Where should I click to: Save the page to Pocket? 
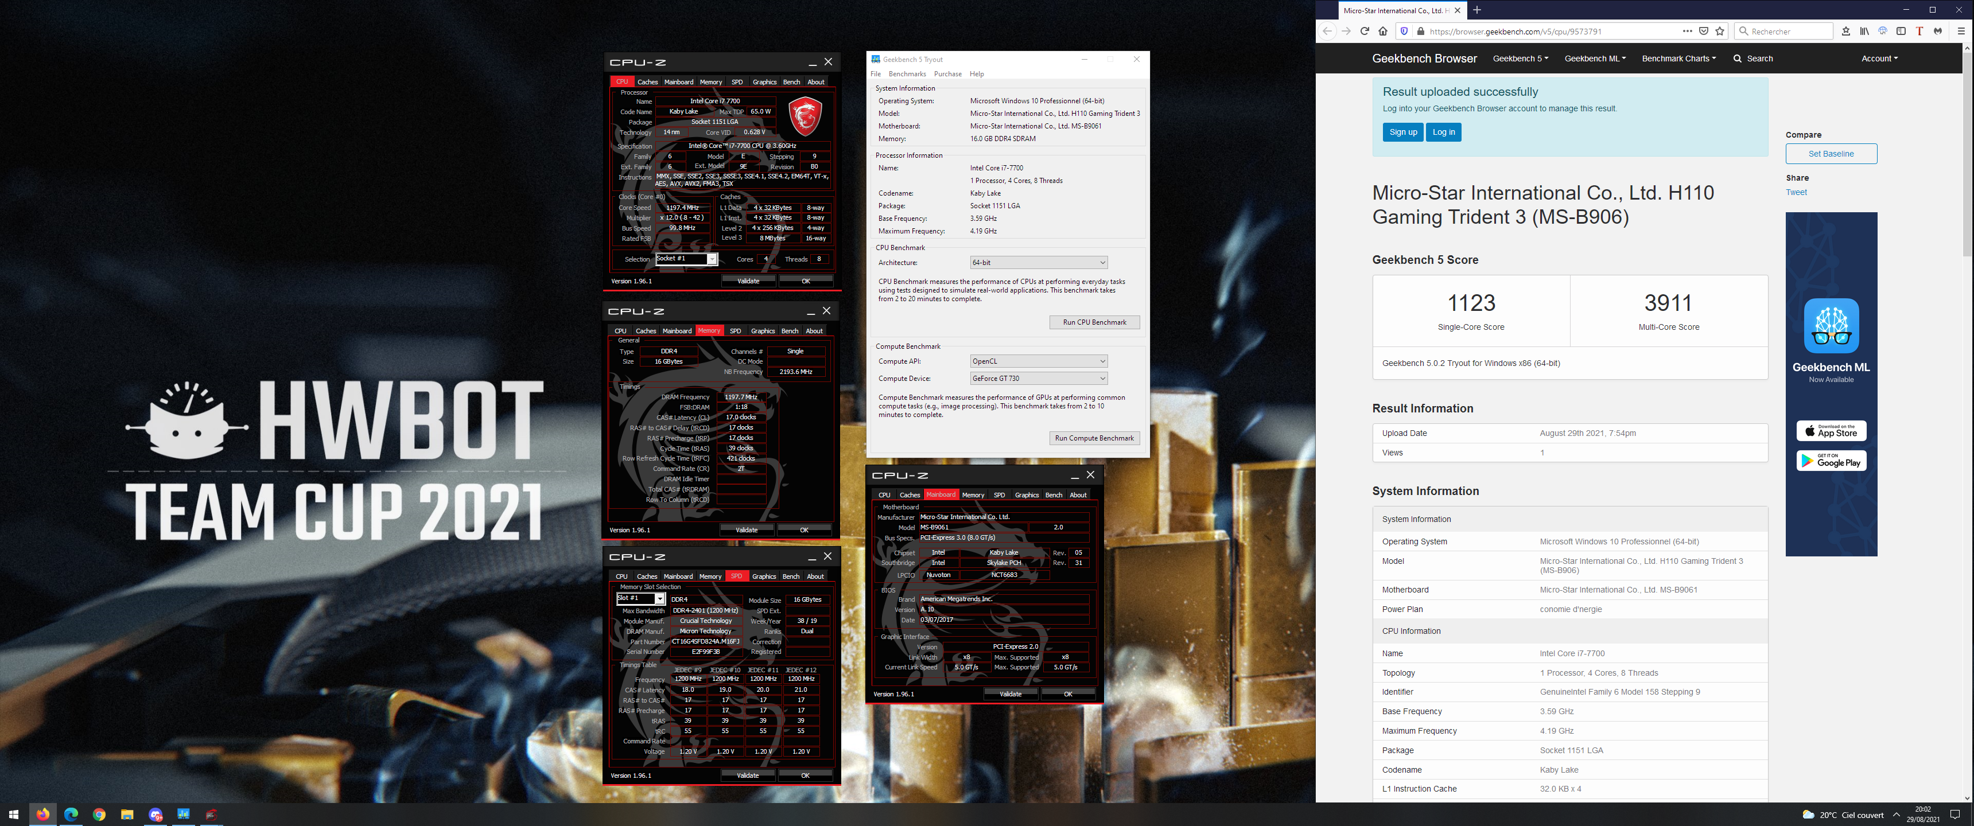tap(1704, 32)
